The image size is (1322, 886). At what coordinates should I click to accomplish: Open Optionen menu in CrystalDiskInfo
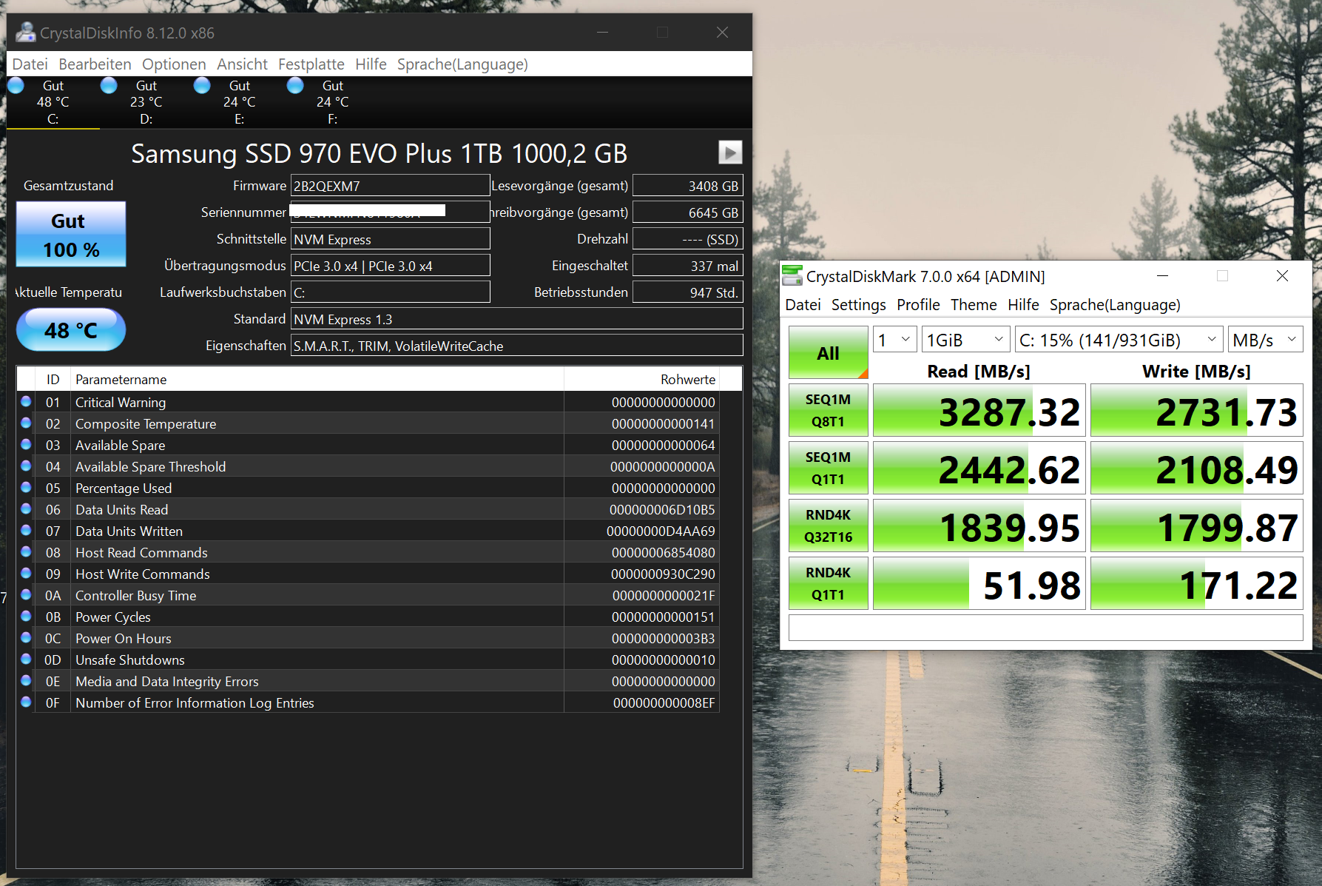(x=174, y=64)
